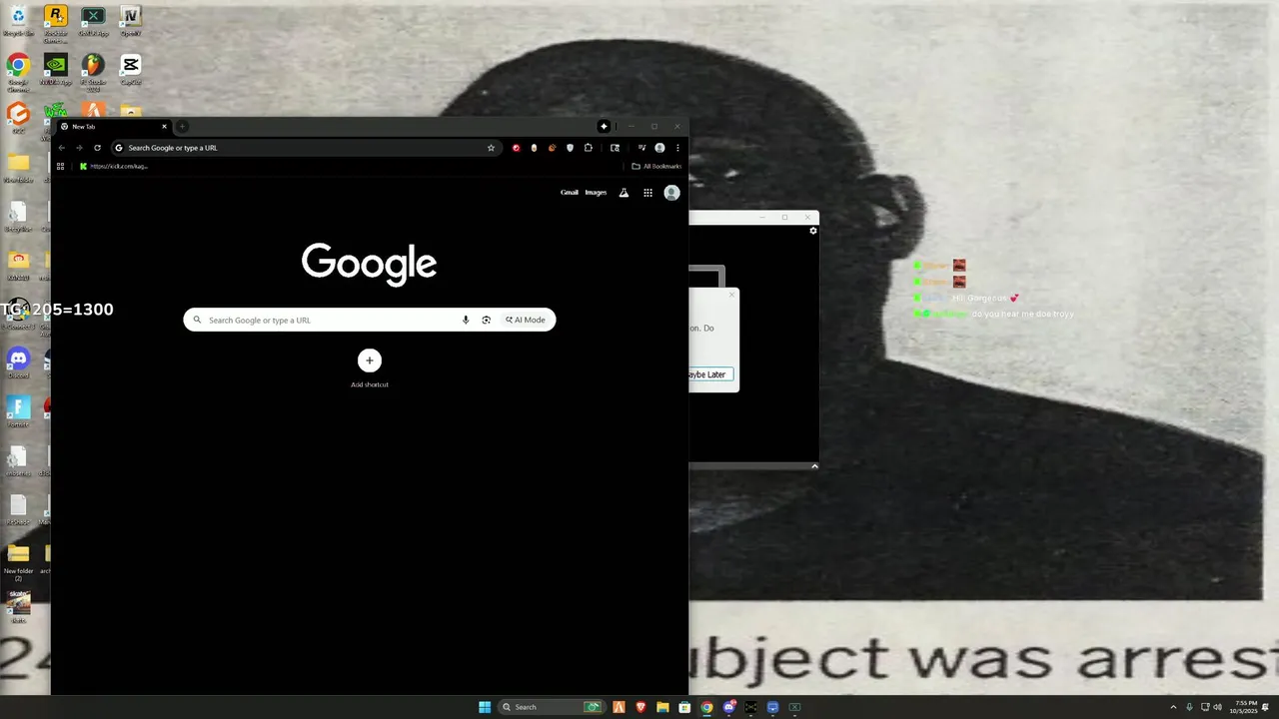
Task: Open the OpenIV desktop icon
Action: [x=130, y=21]
